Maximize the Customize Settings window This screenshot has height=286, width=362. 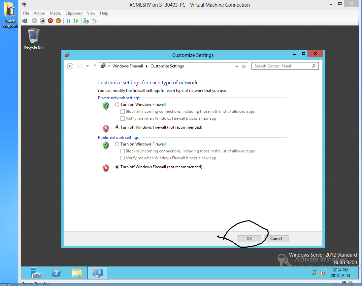click(304, 54)
